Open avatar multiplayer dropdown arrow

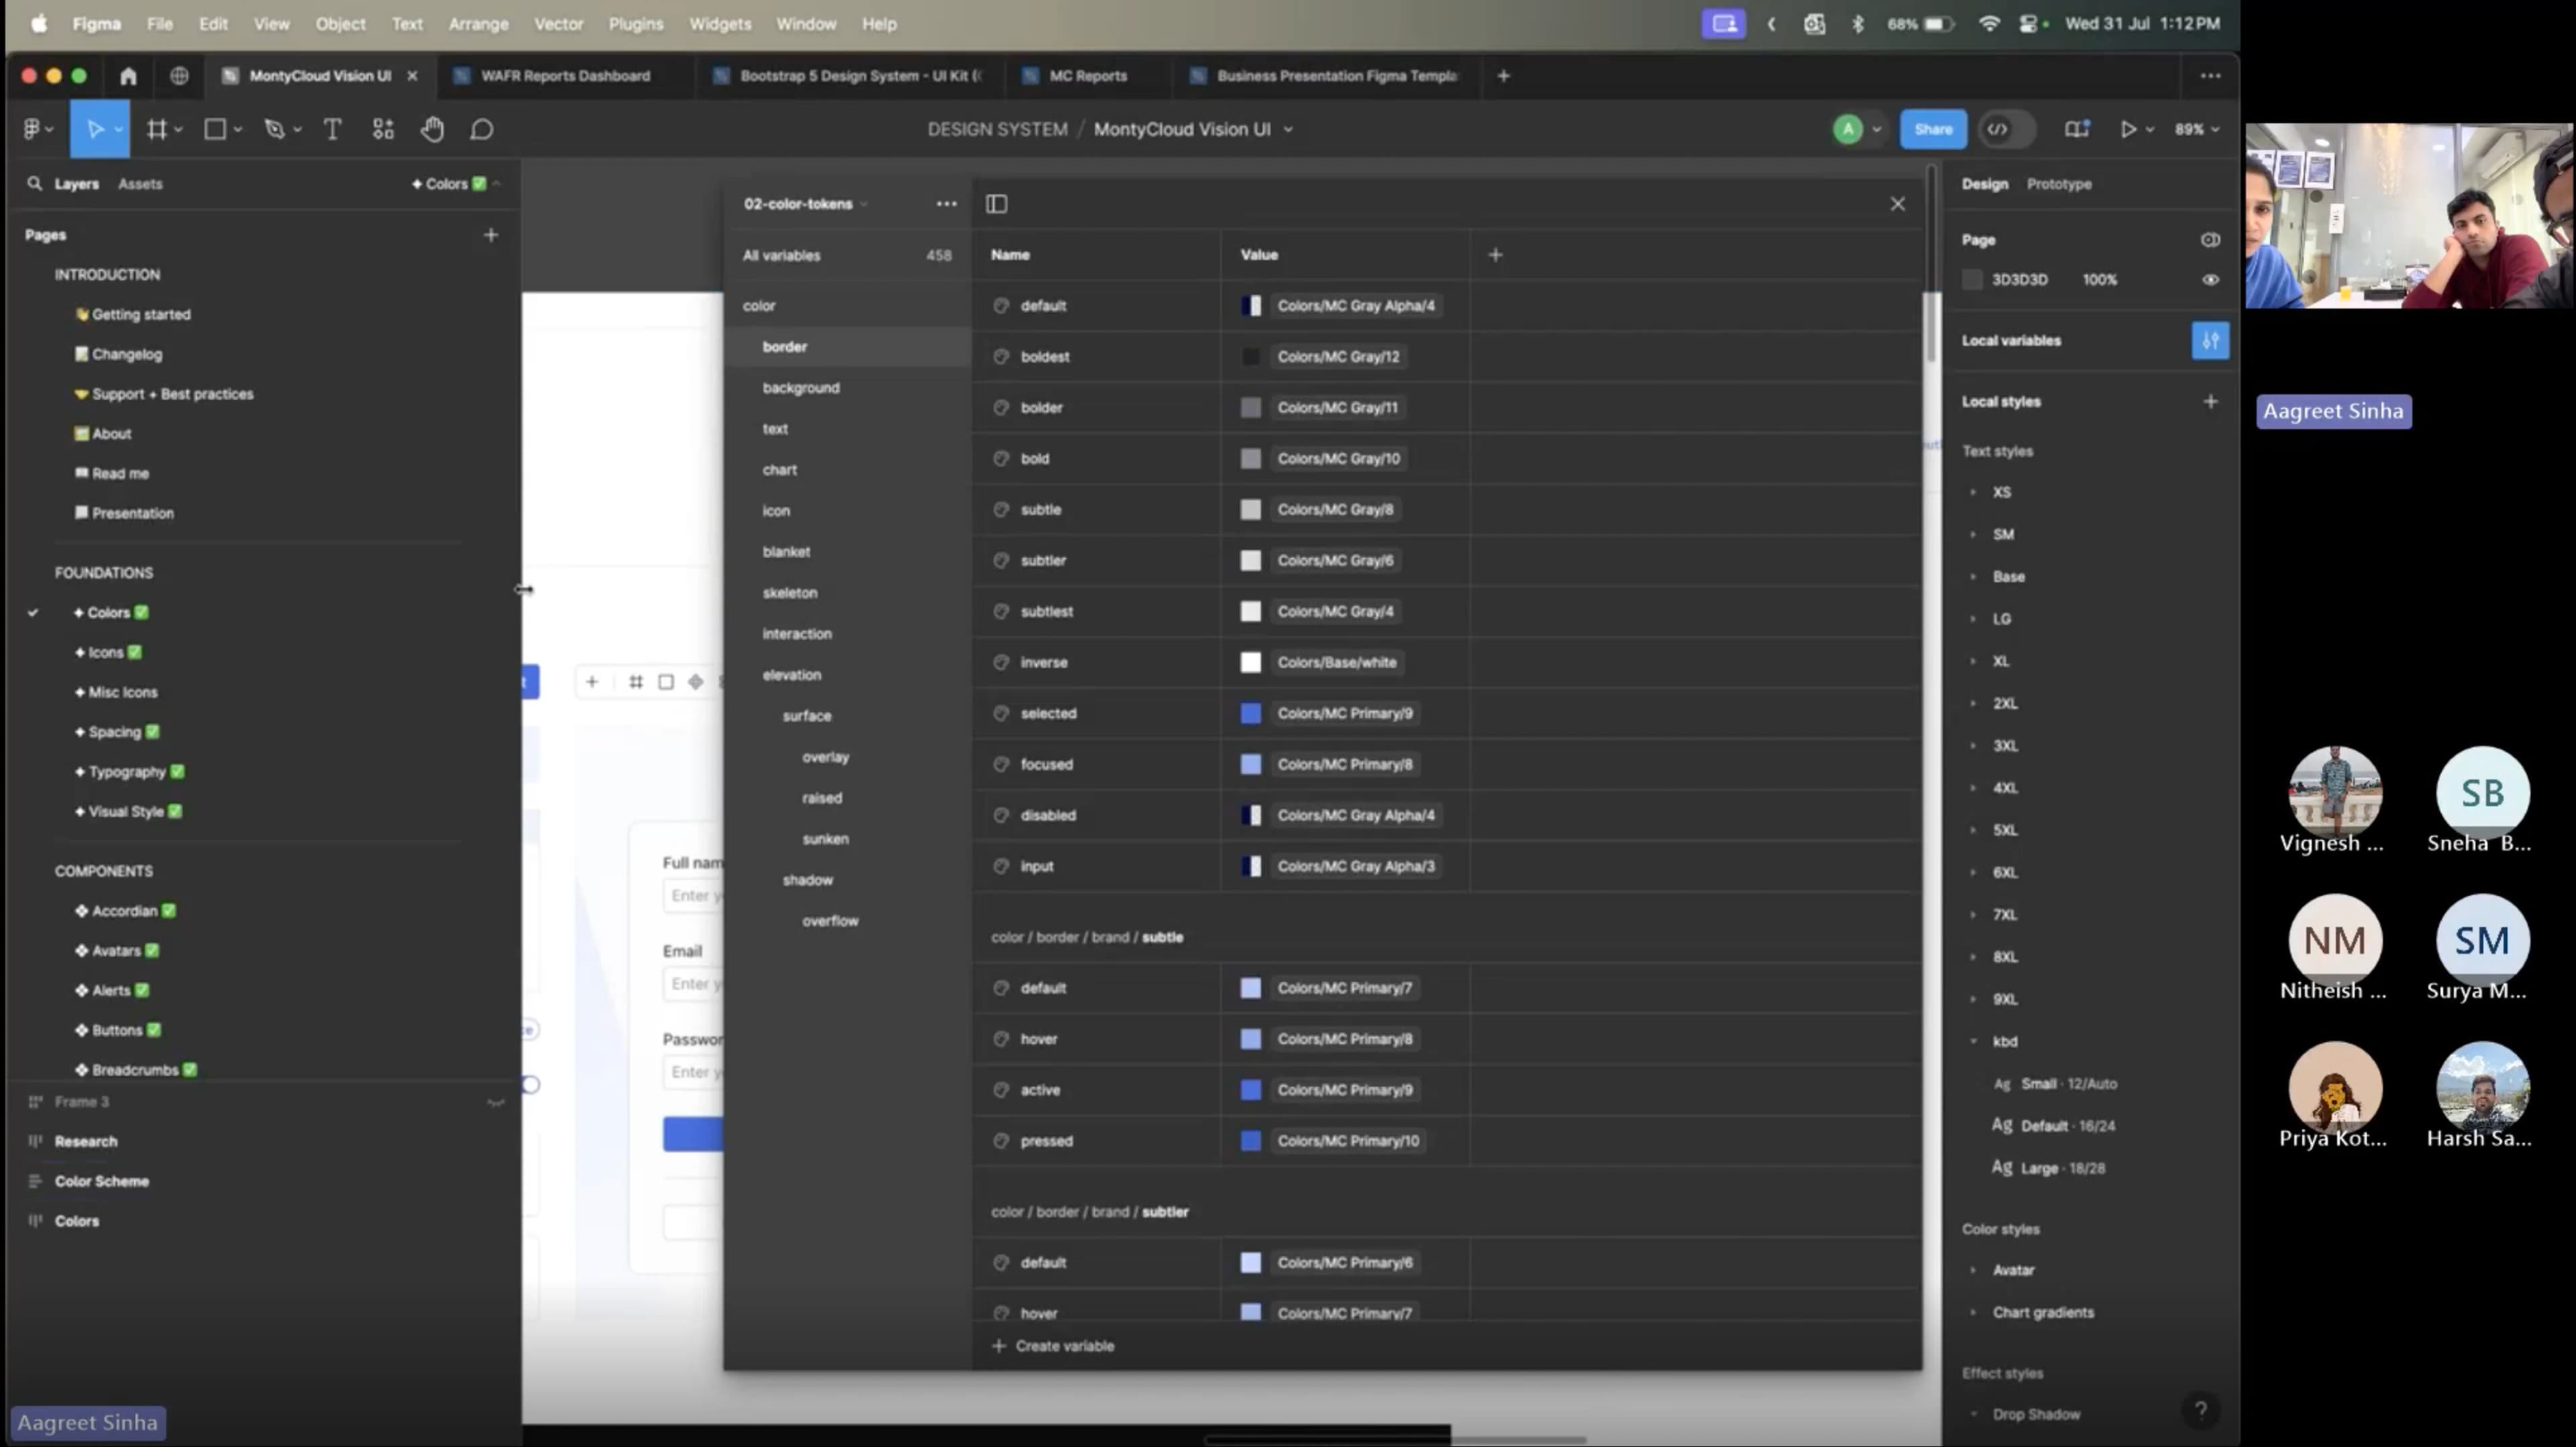1876,129
